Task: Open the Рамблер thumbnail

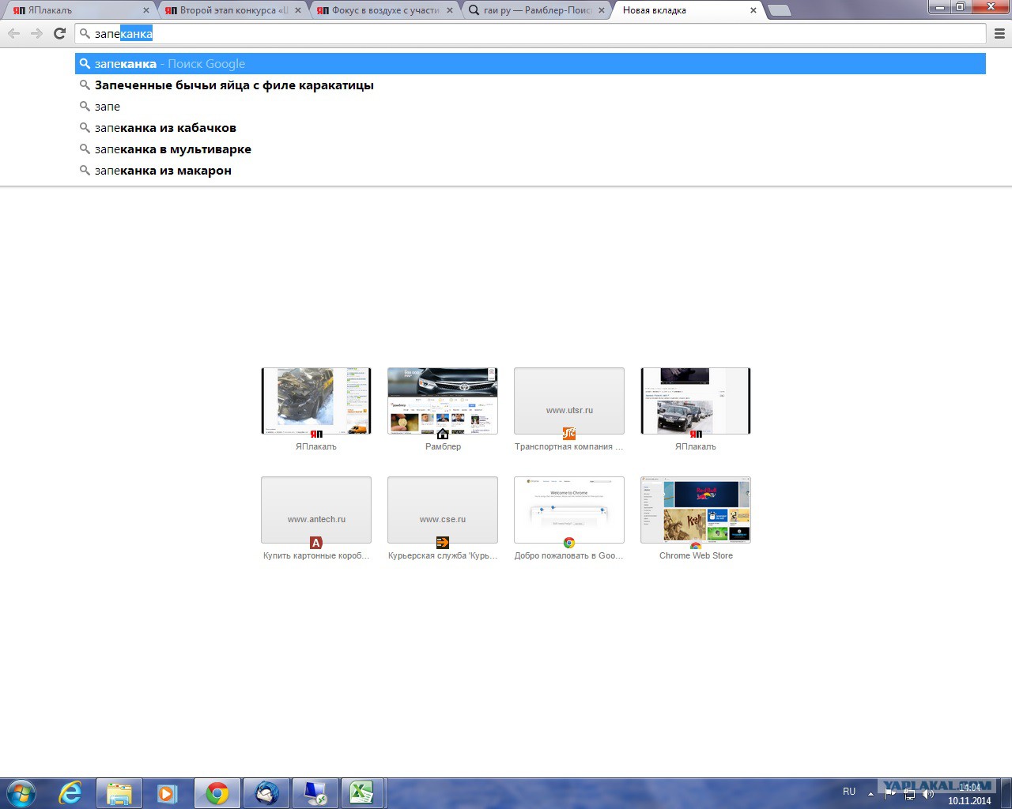Action: click(x=443, y=401)
